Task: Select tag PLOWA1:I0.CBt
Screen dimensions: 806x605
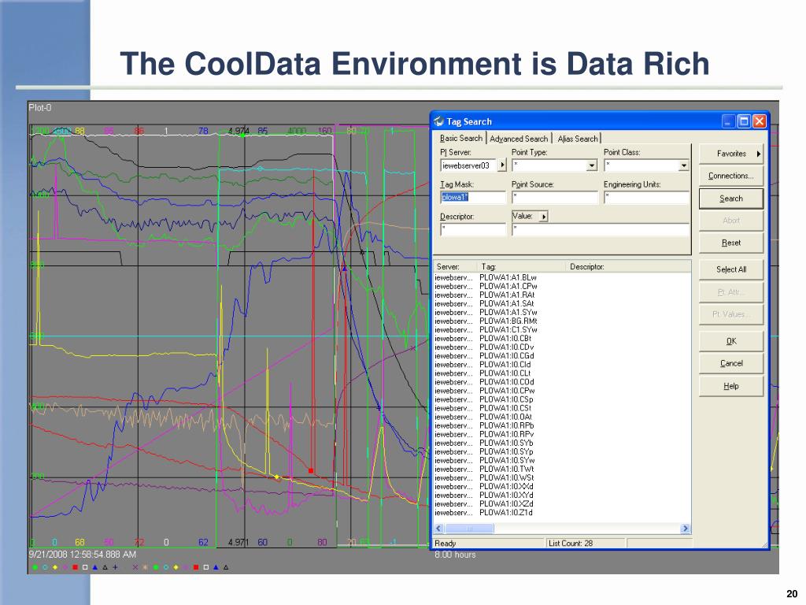Action: tap(505, 339)
